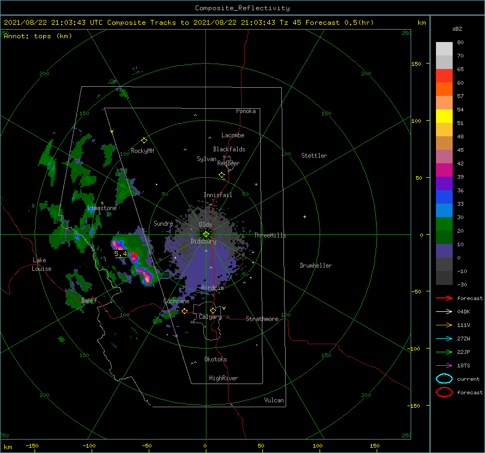Click the white plus marker north of Drumheller

pos(304,217)
